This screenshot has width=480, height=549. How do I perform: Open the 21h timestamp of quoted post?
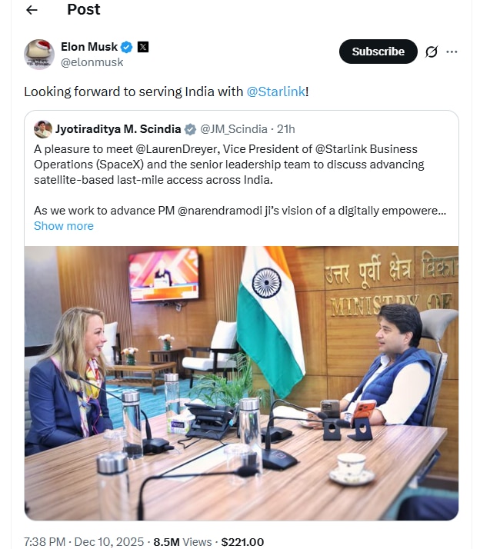[x=286, y=129]
